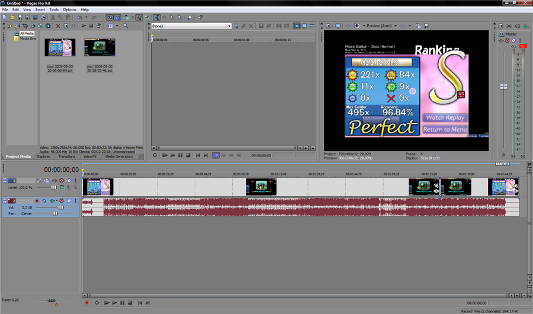Screen dimensions: 533x314
Task: Open Master bus FX icon
Action: point(500,40)
